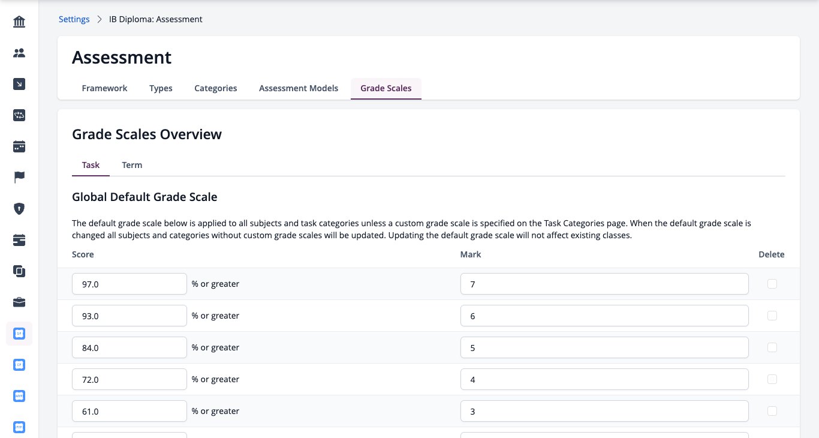Open the Assessment Models tab
Viewport: 819px width, 438px height.
299,88
